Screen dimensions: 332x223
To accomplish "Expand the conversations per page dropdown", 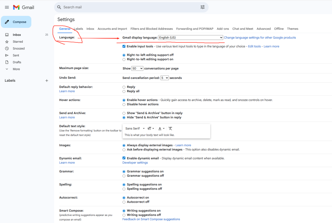I will (137, 68).
